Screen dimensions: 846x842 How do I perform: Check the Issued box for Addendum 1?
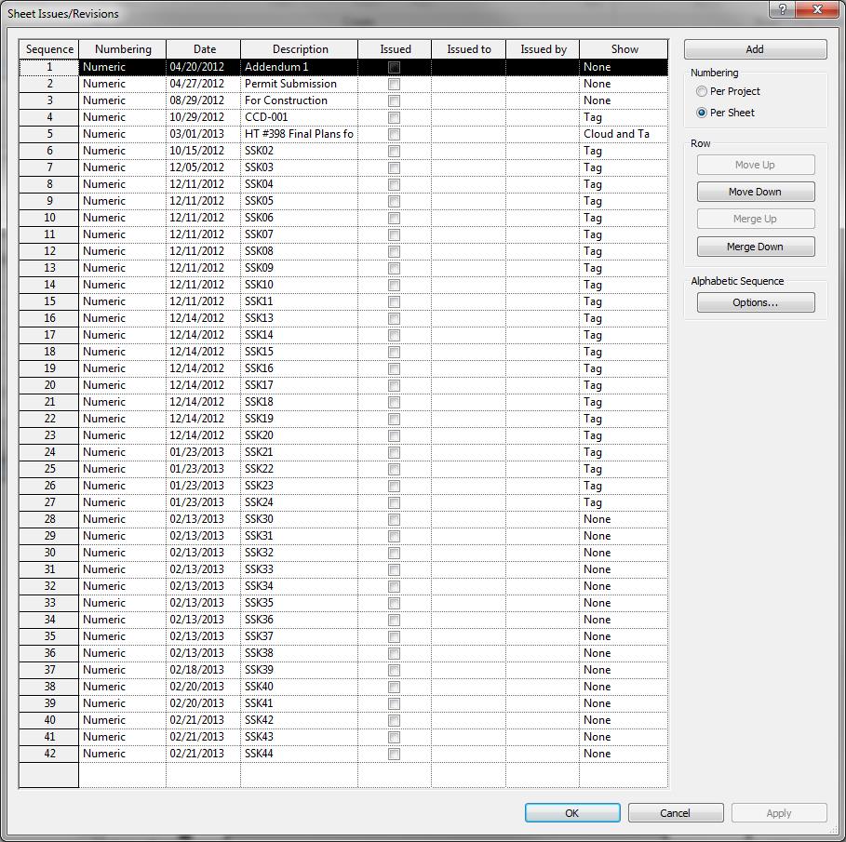(x=394, y=66)
